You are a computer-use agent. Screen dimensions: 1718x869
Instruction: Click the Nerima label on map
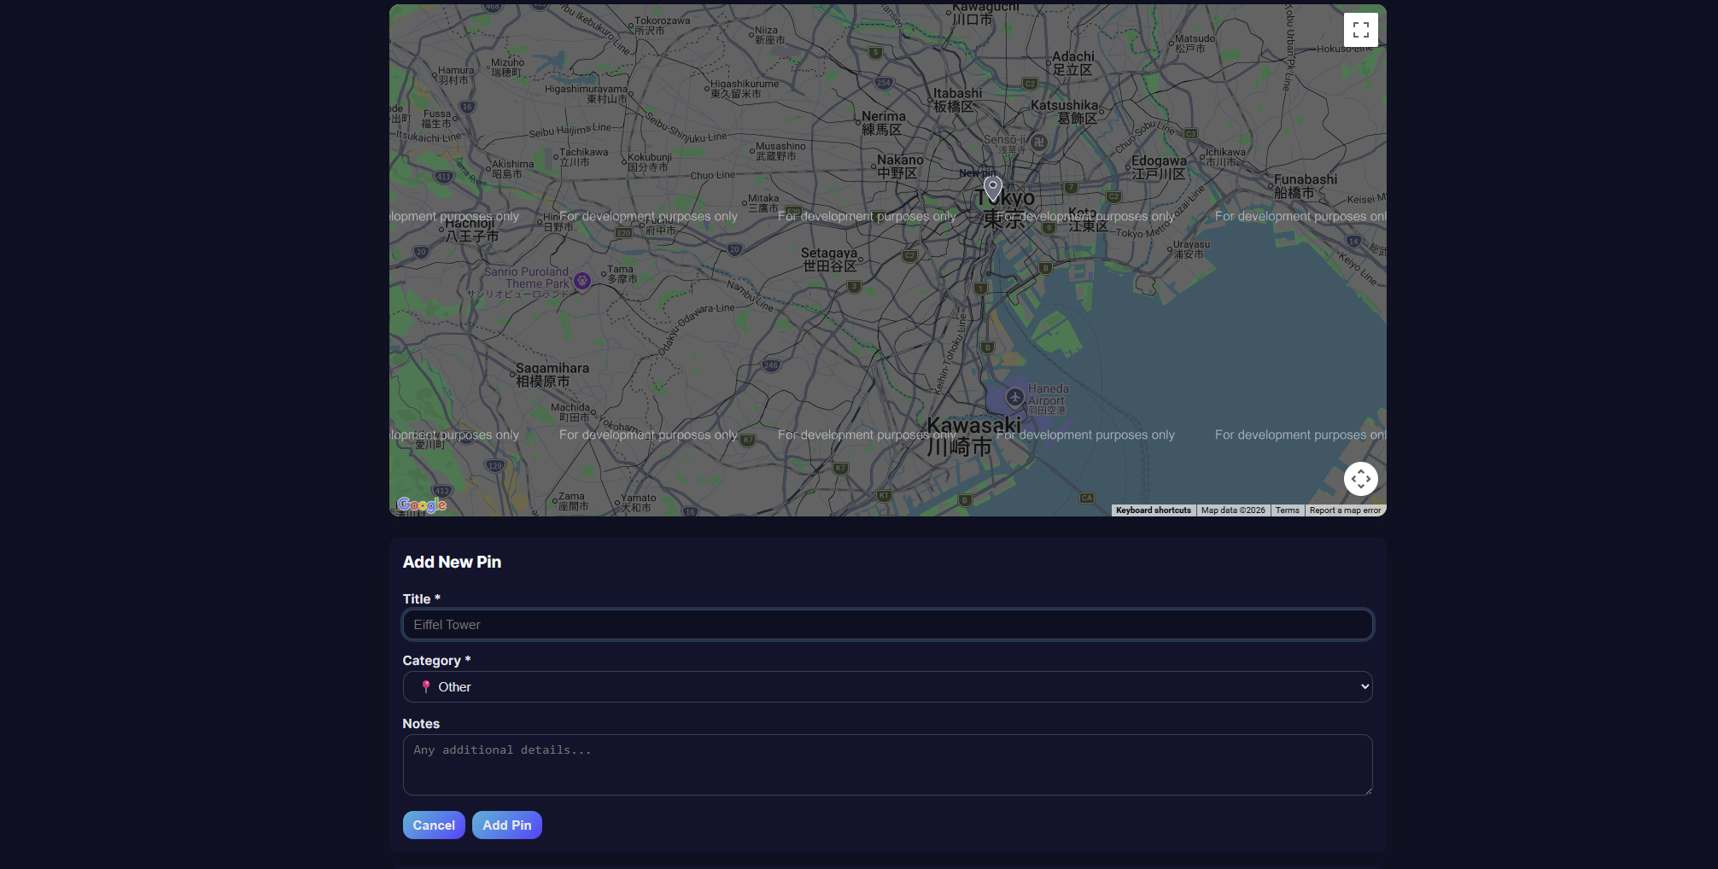point(883,123)
